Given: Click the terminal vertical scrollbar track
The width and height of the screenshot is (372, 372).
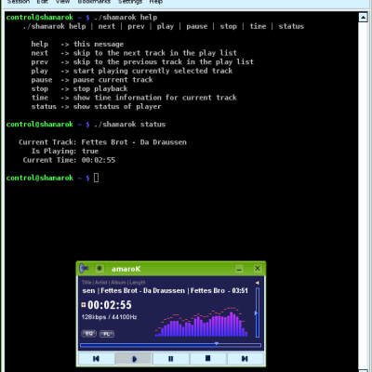Looking at the screenshot, I should pyautogui.click(x=363, y=195).
